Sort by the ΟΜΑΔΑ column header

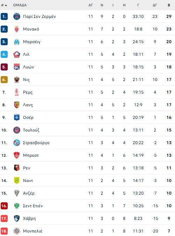tap(20, 5)
